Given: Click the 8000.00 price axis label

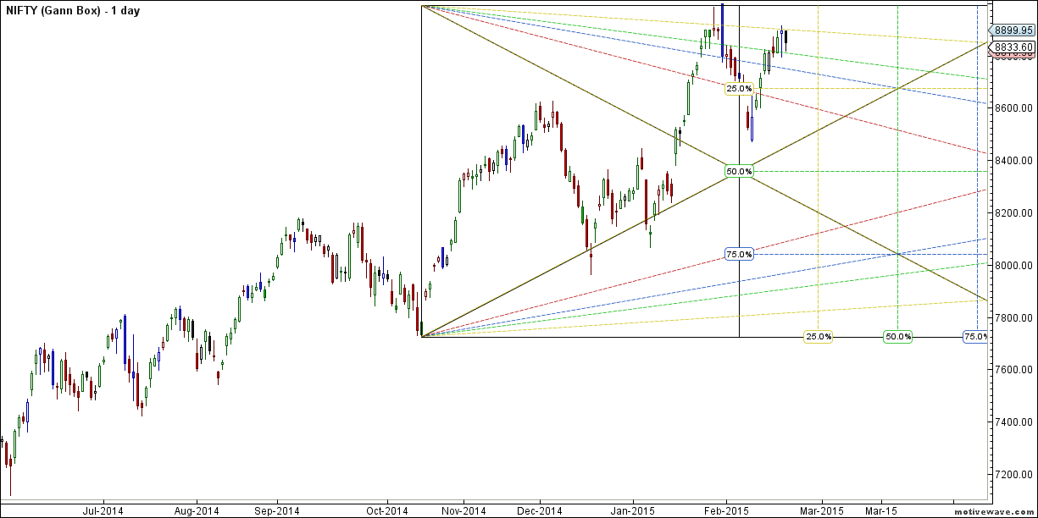Looking at the screenshot, I should (1013, 266).
